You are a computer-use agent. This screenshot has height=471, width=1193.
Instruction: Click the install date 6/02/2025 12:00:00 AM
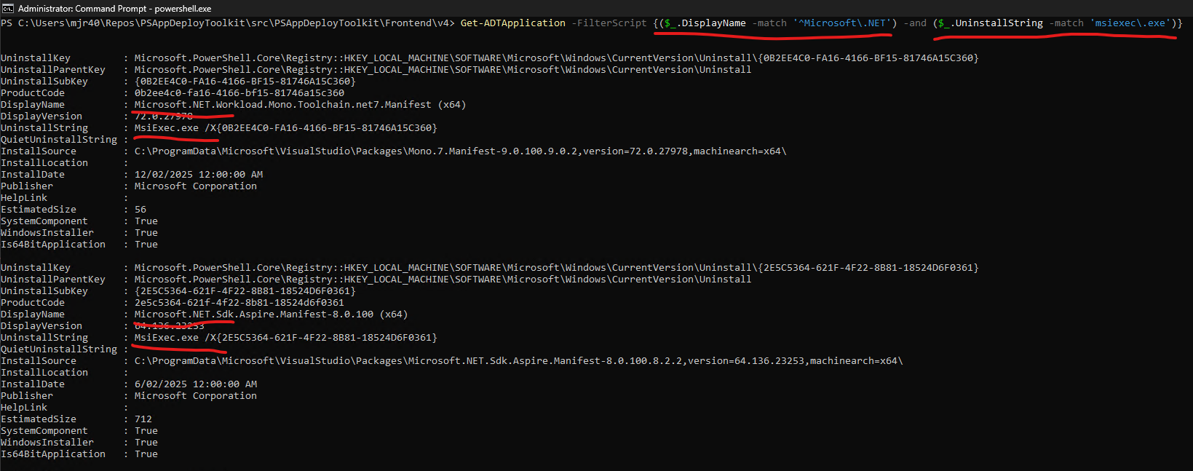(196, 384)
